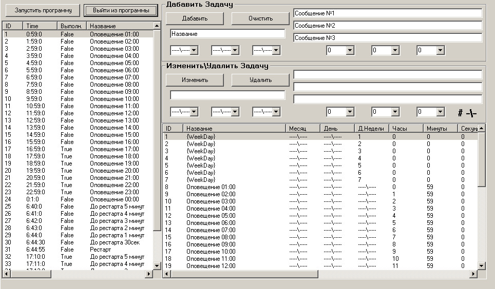Image resolution: width=495 pixels, height=289 pixels.
Task: Click the Изменить button
Action: [195, 80]
